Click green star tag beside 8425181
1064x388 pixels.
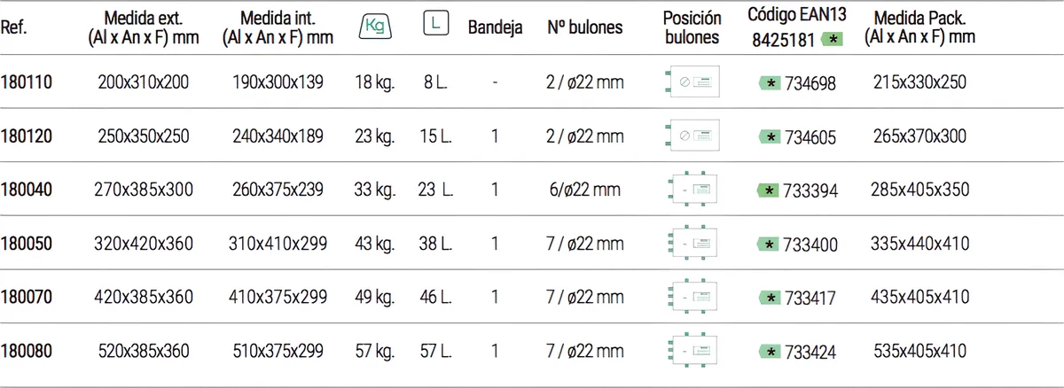point(834,38)
